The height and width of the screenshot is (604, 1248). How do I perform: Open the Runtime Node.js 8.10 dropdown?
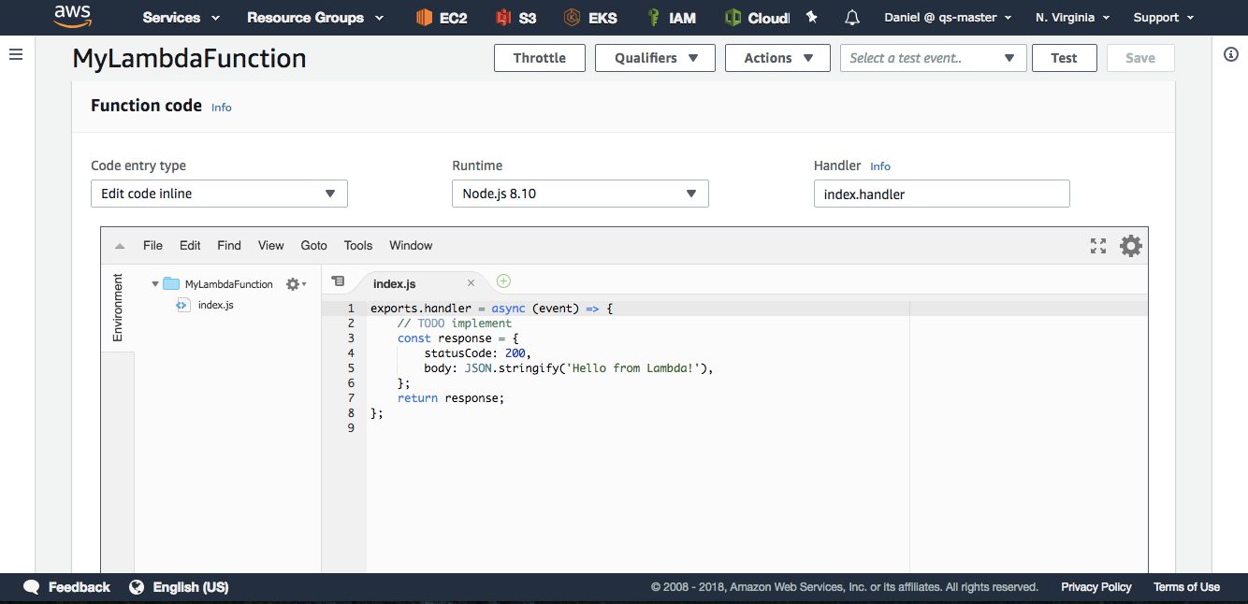pos(580,194)
